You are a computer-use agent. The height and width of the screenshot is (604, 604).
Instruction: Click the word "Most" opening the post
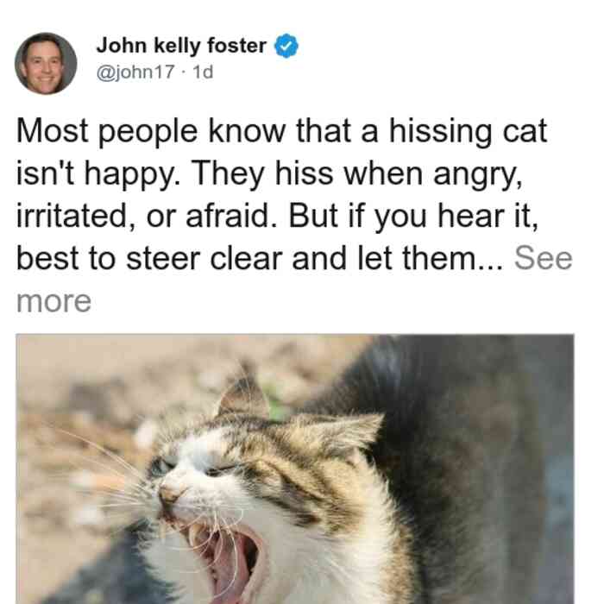[53, 131]
